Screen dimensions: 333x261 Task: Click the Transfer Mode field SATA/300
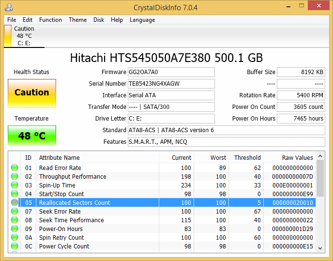click(x=171, y=107)
